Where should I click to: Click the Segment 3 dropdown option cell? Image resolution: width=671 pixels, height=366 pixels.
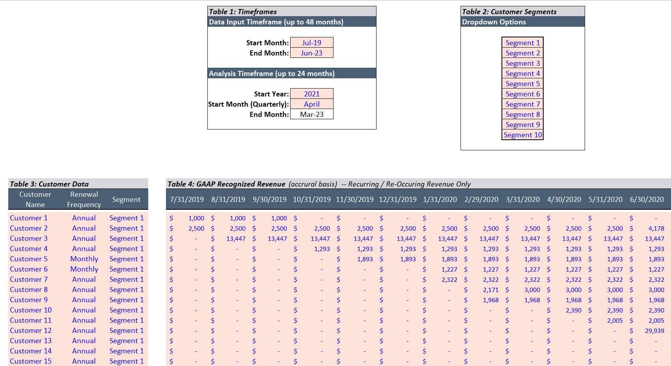coord(522,63)
